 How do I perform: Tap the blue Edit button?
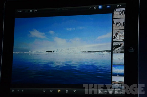[x=108, y=7]
